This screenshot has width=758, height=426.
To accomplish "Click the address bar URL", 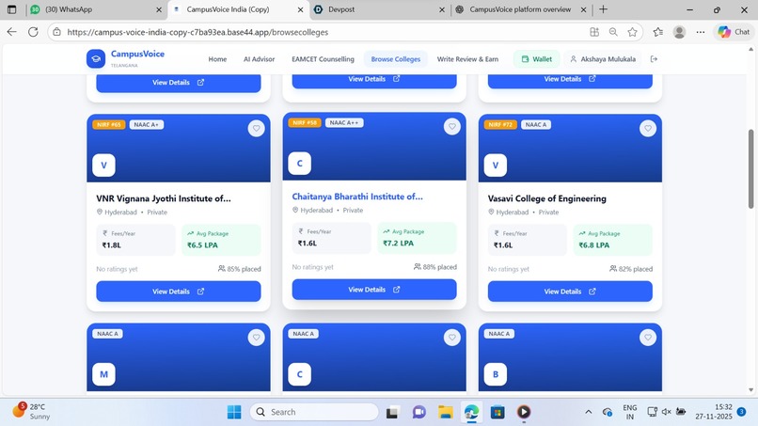I will 197,32.
